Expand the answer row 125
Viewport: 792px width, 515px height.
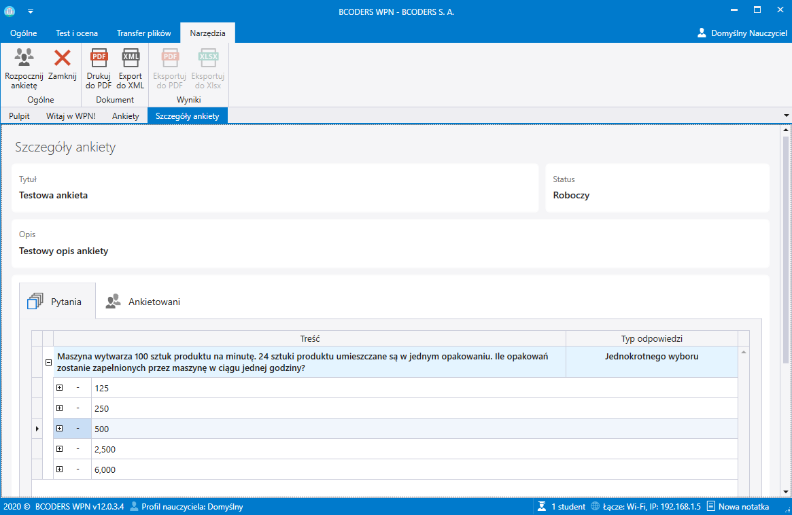[x=60, y=388]
